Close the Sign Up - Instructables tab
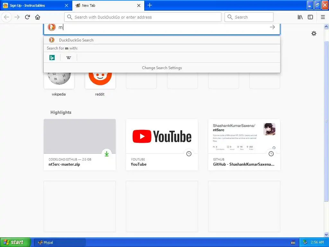This screenshot has width=329, height=247. (67, 5)
